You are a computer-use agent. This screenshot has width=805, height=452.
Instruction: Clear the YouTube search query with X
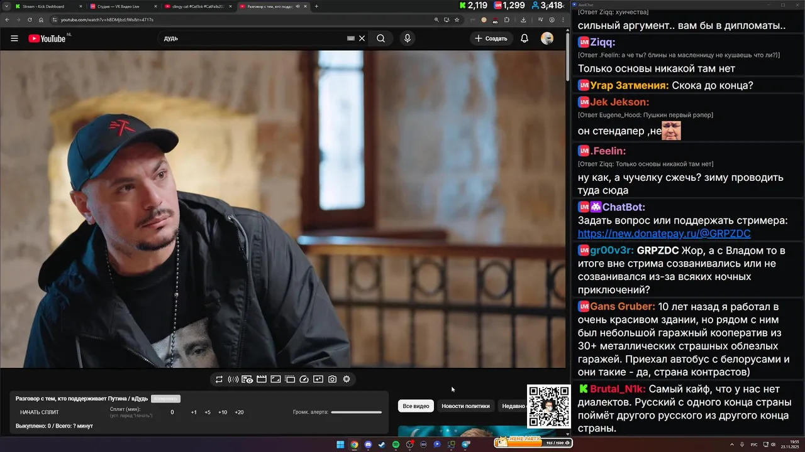[362, 38]
